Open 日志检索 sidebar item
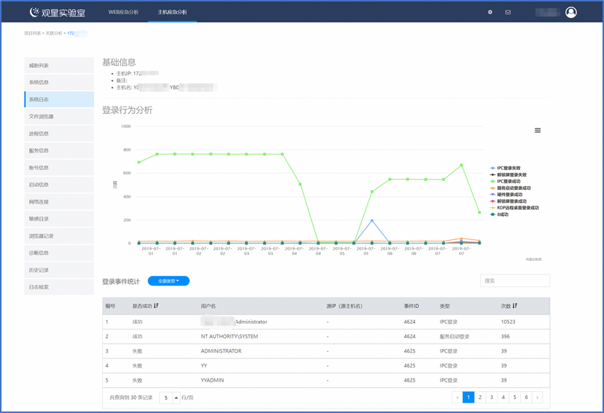This screenshot has width=604, height=413. 59,287
